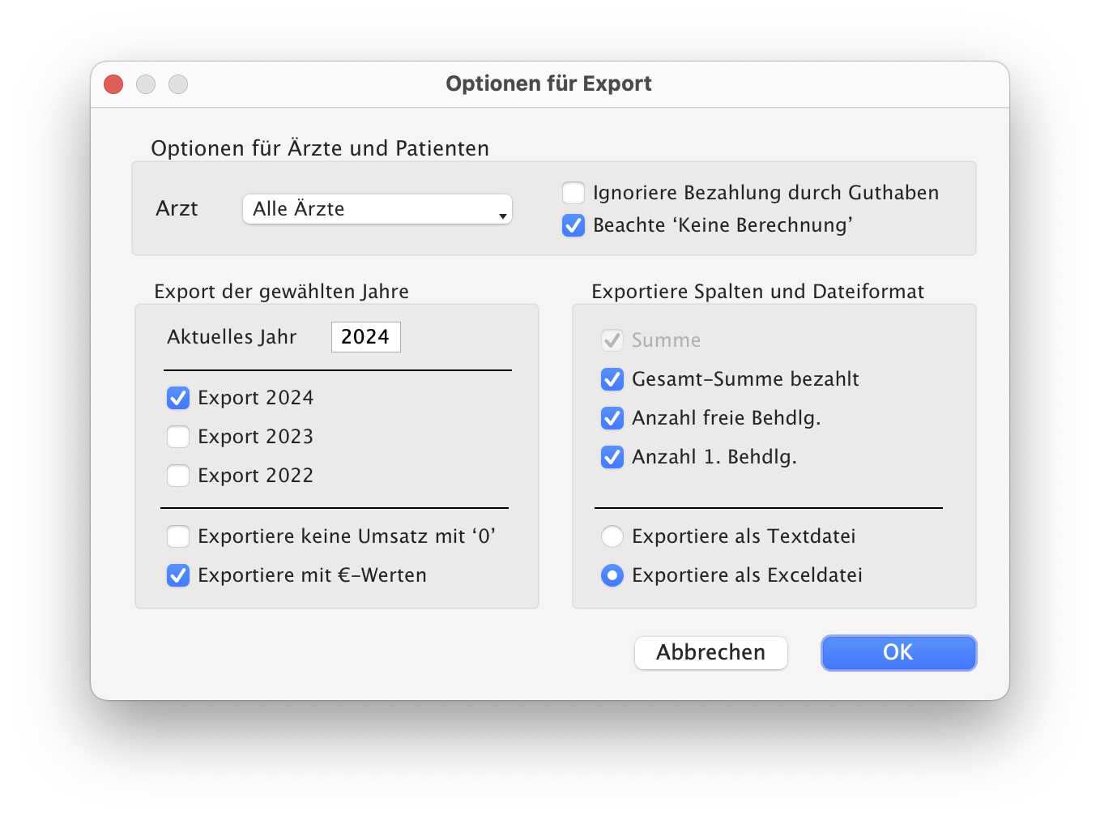Disable Exportiere mit €-Werten checkbox
The image size is (1100, 820).
pos(178,575)
